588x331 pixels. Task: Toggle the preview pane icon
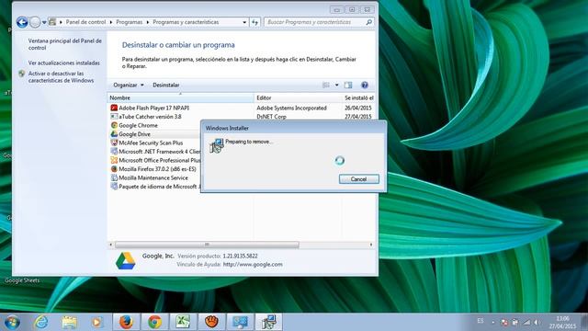click(348, 86)
